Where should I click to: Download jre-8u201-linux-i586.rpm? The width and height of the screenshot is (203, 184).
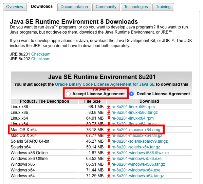tap(133, 107)
